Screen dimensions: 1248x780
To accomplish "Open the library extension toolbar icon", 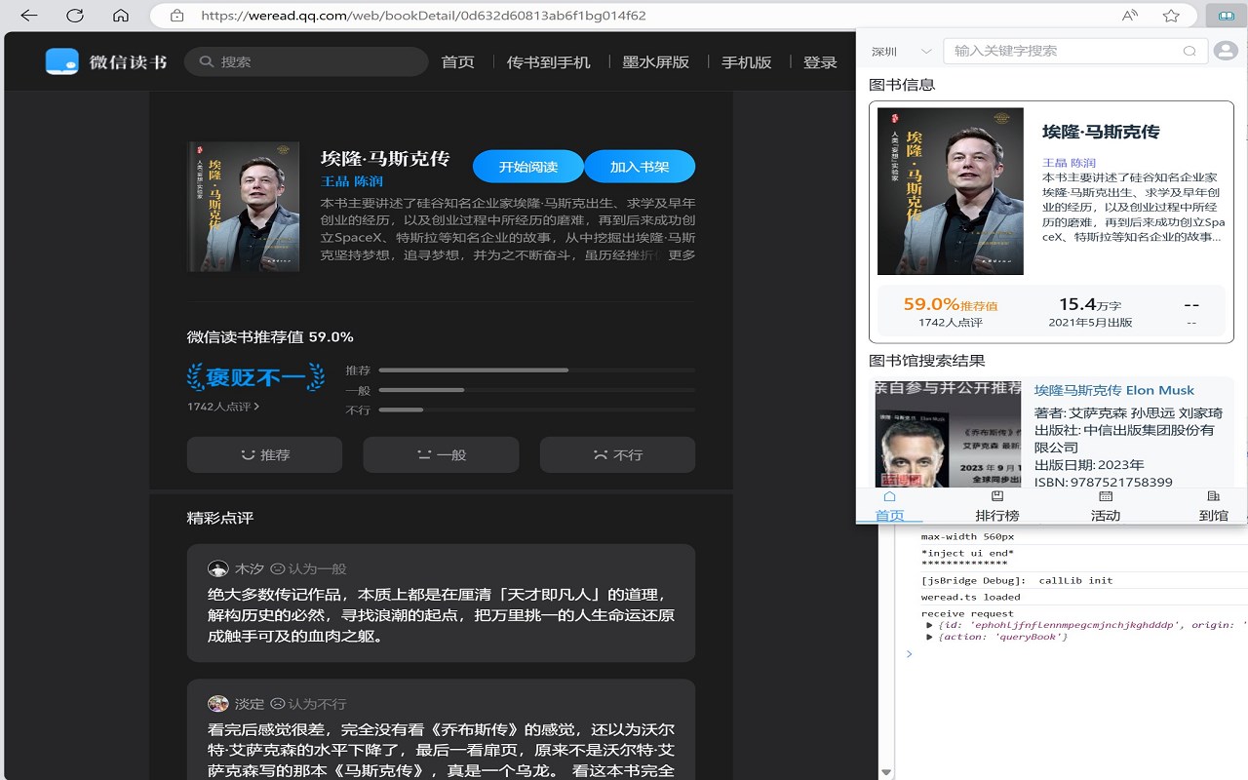I will [x=1226, y=16].
